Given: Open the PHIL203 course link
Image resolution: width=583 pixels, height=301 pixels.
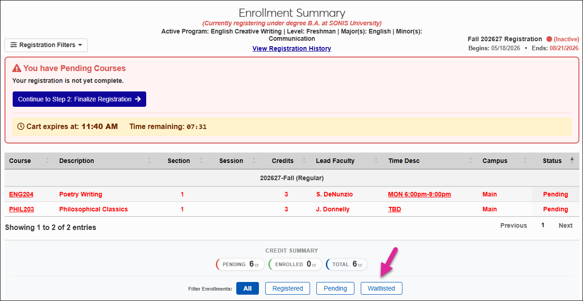Looking at the screenshot, I should 21,209.
